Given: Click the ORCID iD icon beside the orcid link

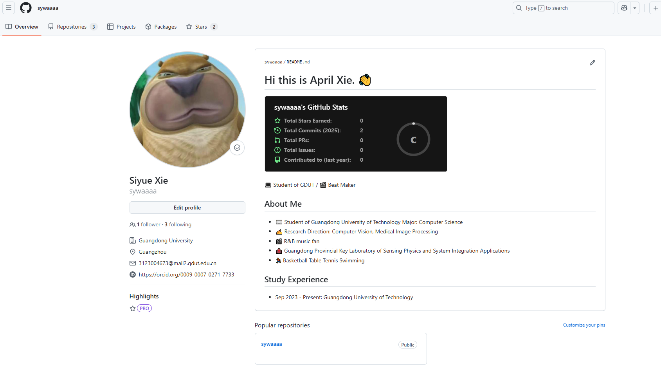Looking at the screenshot, I should click(x=133, y=274).
